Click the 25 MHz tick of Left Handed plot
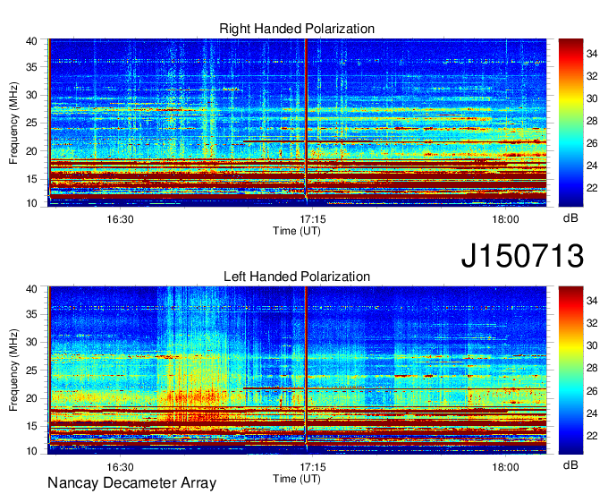Screen dimensions: 608x494 point(32,370)
